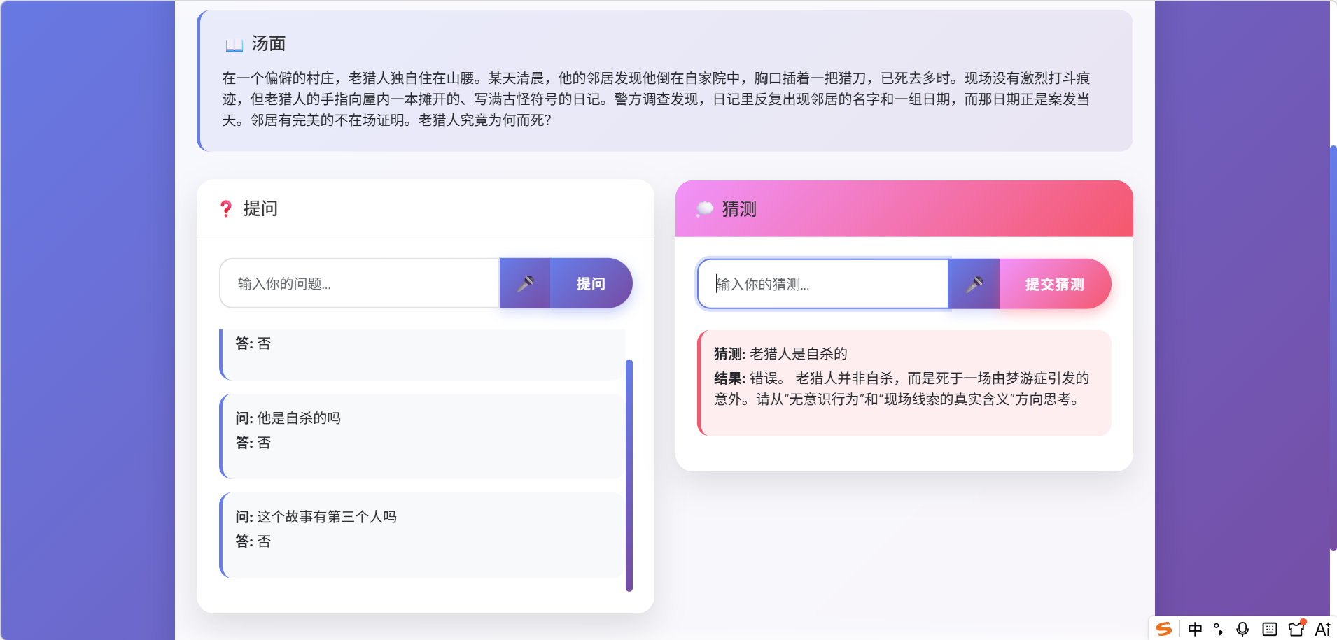Click the 提问 panel heading

pos(260,208)
